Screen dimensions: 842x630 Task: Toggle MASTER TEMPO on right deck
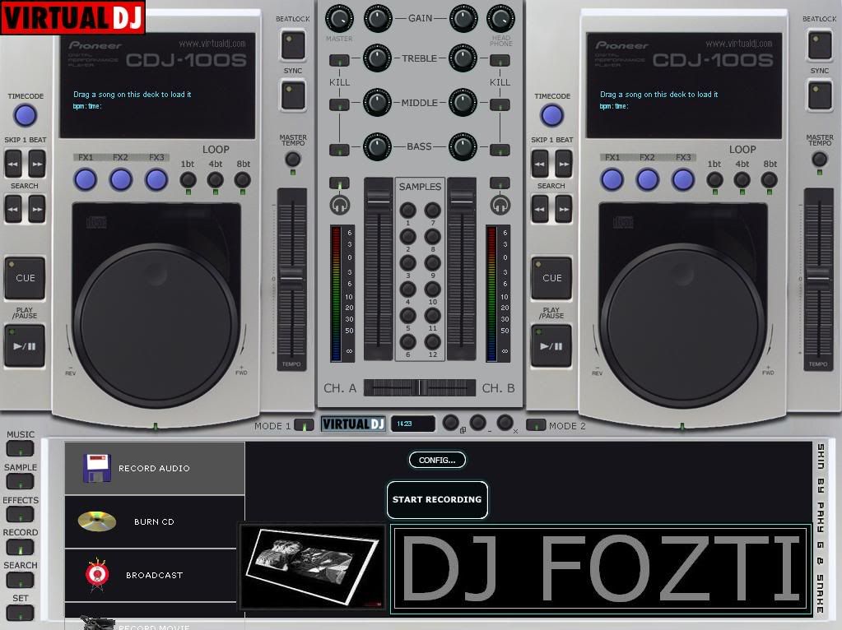click(x=820, y=159)
